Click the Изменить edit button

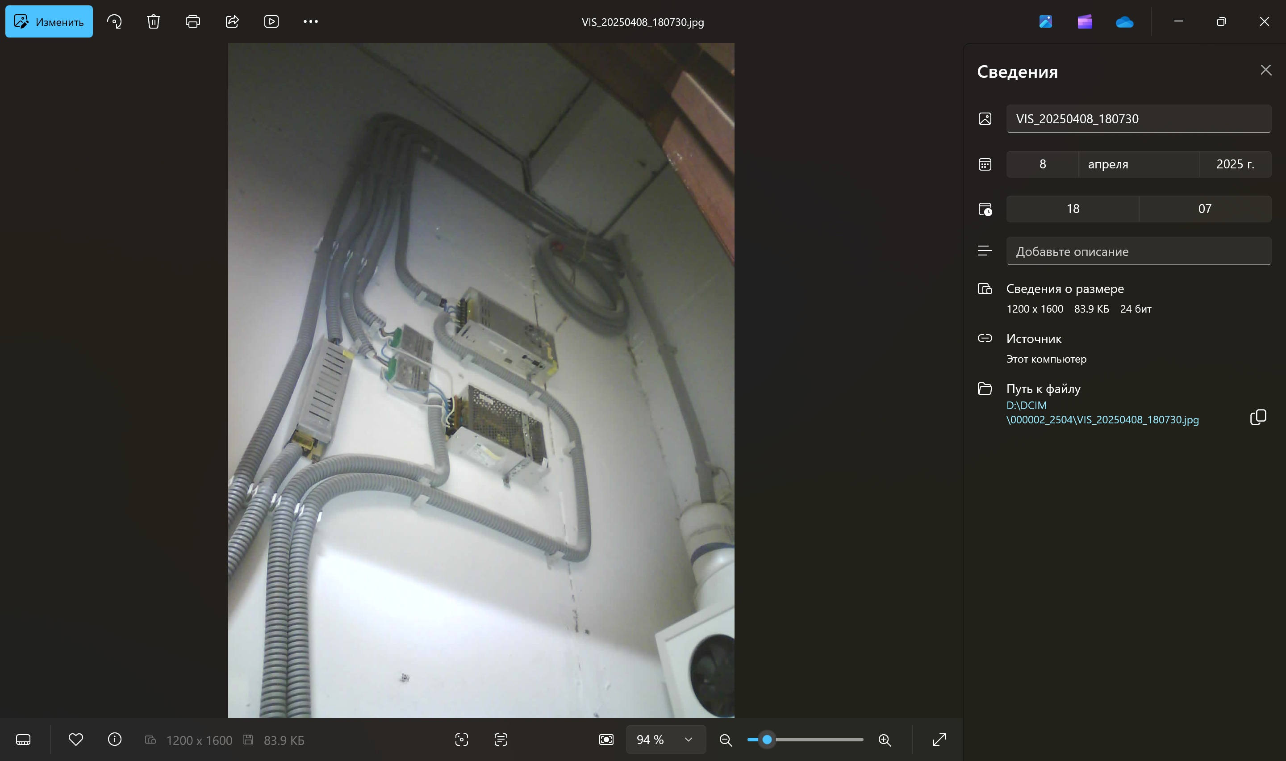pos(49,21)
